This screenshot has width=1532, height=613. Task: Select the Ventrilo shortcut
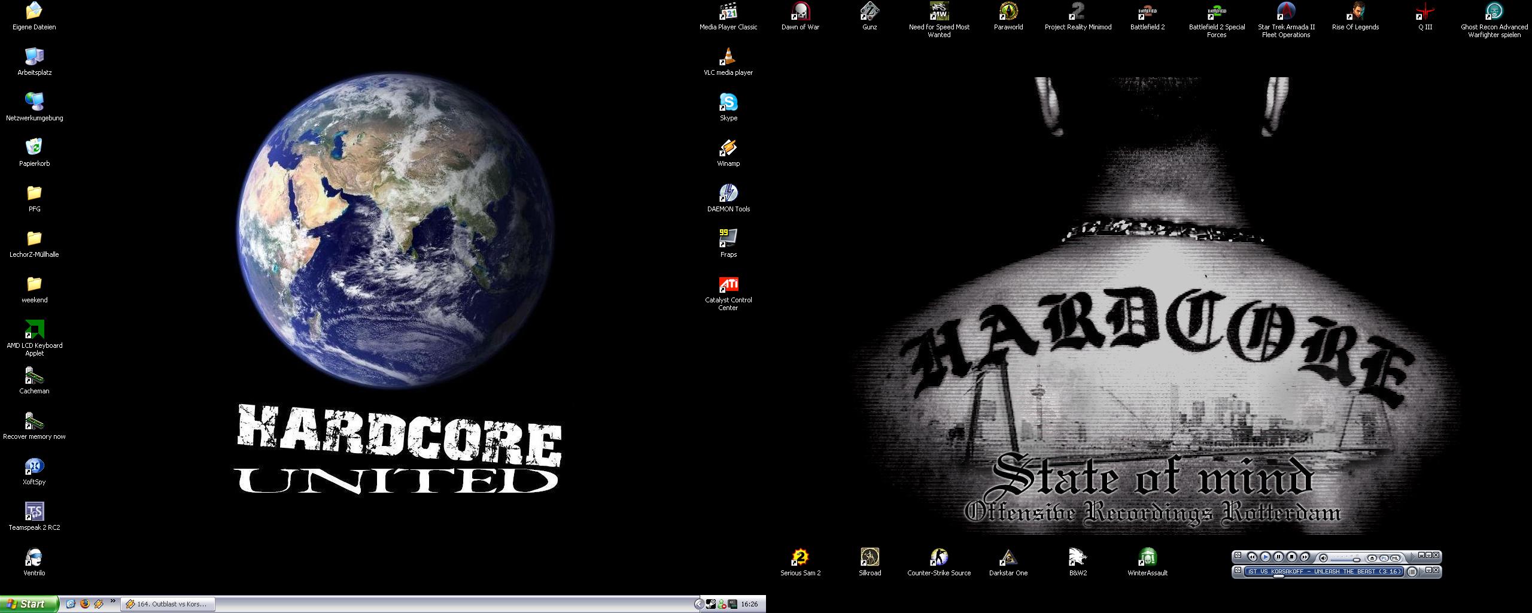34,562
